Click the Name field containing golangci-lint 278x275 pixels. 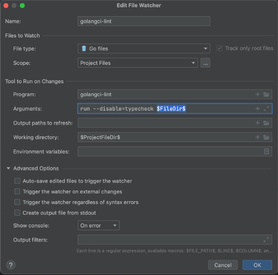pyautogui.click(x=144, y=21)
